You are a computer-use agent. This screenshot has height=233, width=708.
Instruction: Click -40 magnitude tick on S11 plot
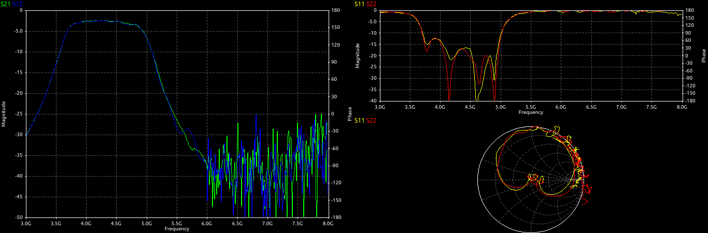(372, 101)
